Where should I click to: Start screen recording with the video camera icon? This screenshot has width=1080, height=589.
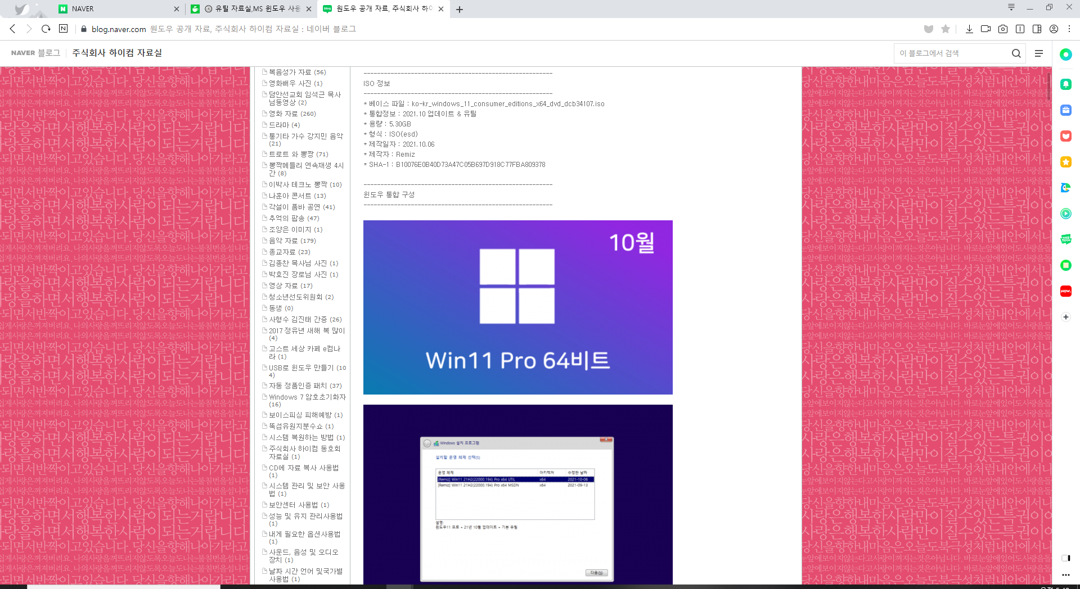(985, 29)
